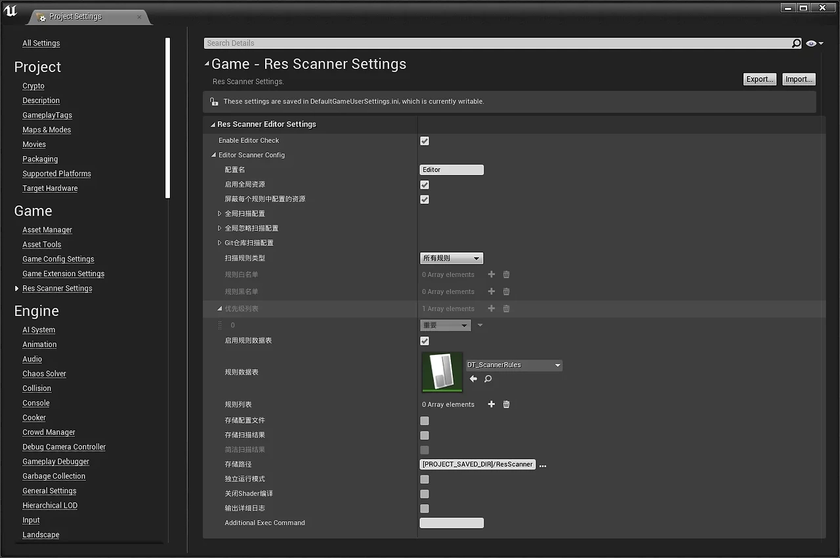Click the 配置名 Editor text field
This screenshot has height=558, width=840.
[451, 170]
